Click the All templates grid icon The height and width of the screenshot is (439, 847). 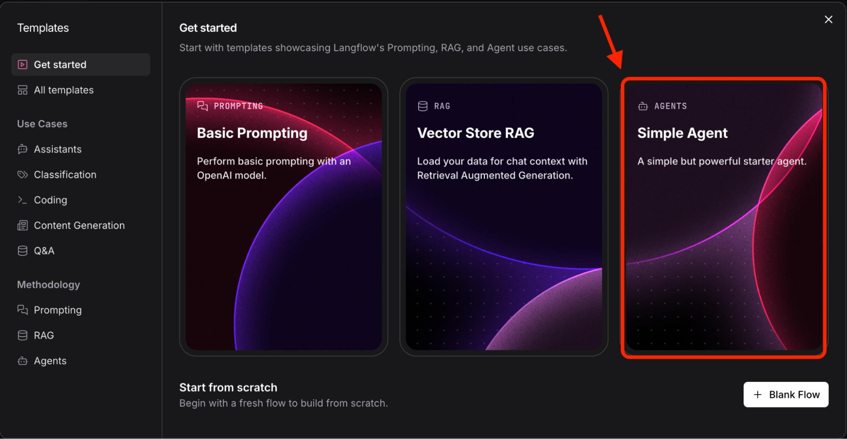[x=22, y=90]
